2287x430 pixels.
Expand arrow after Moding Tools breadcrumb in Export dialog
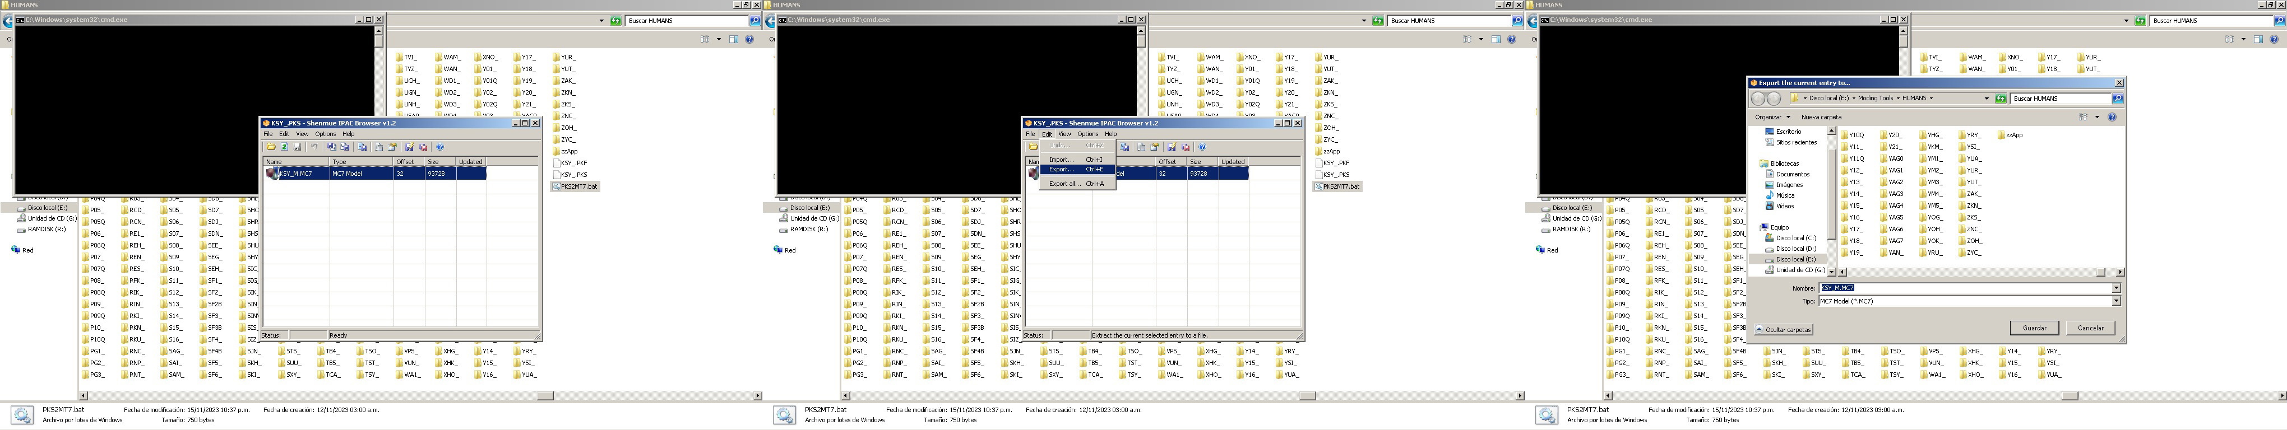tap(1899, 99)
